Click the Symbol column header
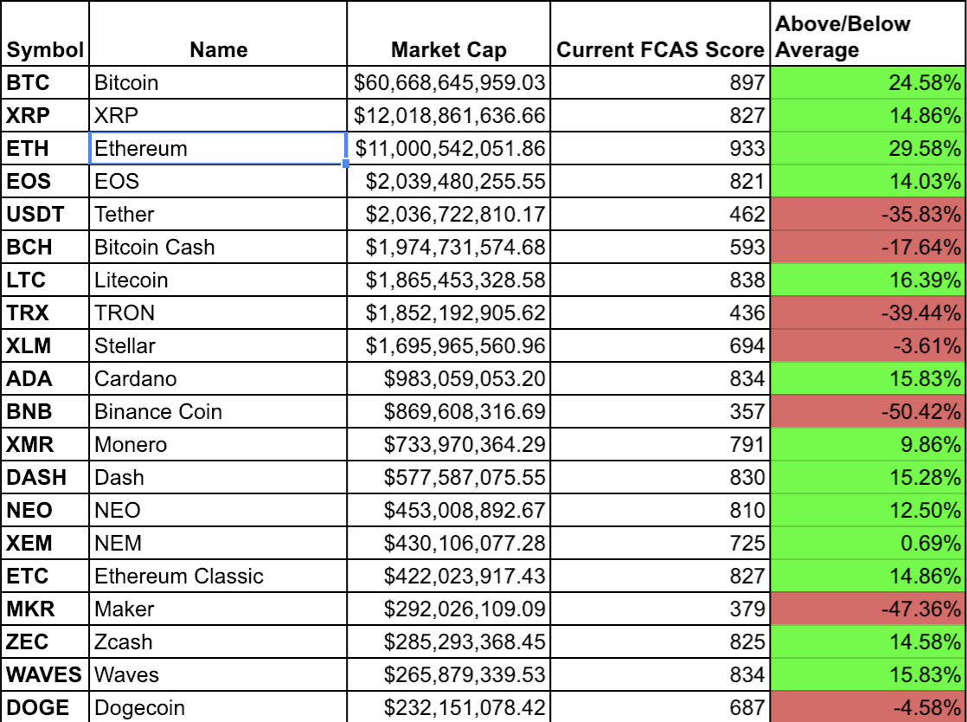Screen dimensions: 967x722 [x=45, y=33]
